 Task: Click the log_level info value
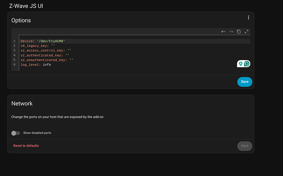click(x=47, y=65)
